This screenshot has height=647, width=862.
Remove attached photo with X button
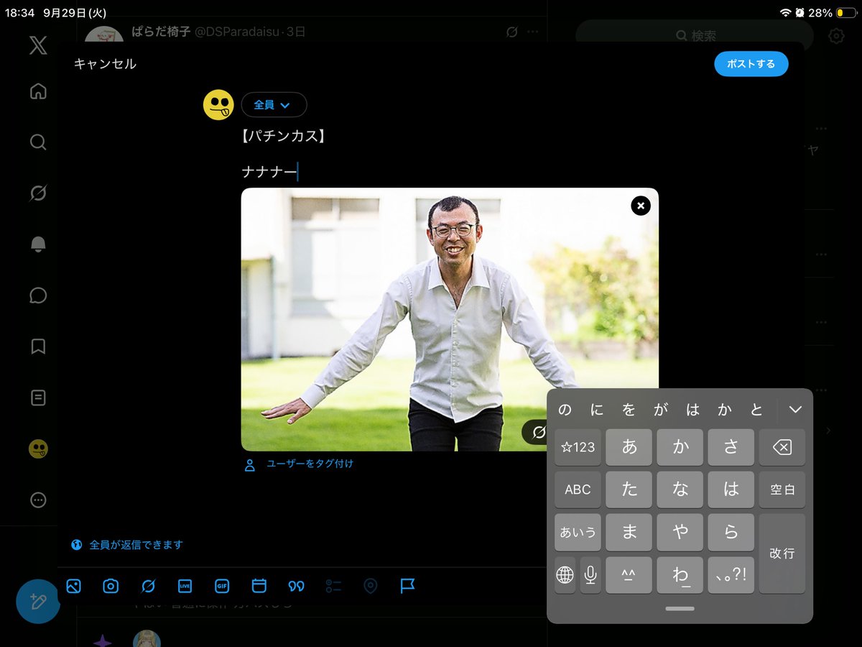click(640, 206)
